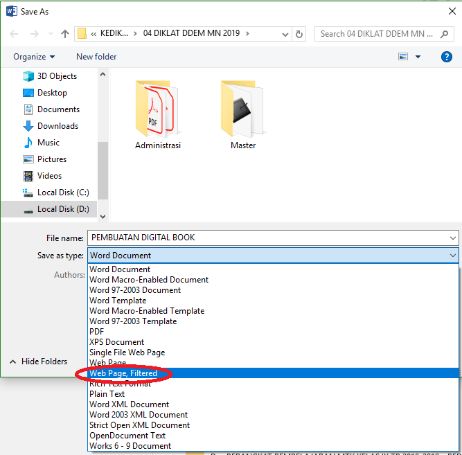
Task: Select Downloads in navigation pane
Action: click(51, 126)
